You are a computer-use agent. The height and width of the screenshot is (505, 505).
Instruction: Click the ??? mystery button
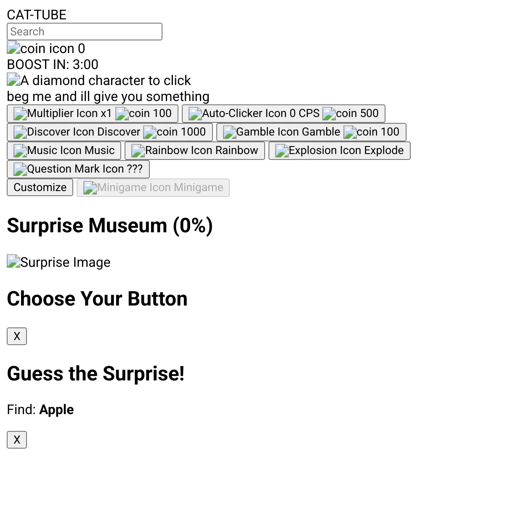[78, 169]
